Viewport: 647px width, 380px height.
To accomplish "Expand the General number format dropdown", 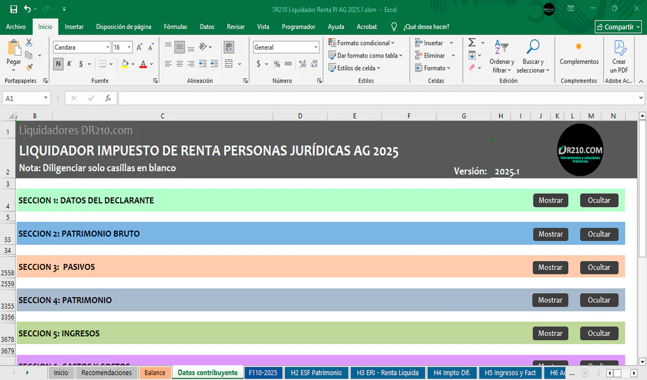I will point(316,47).
